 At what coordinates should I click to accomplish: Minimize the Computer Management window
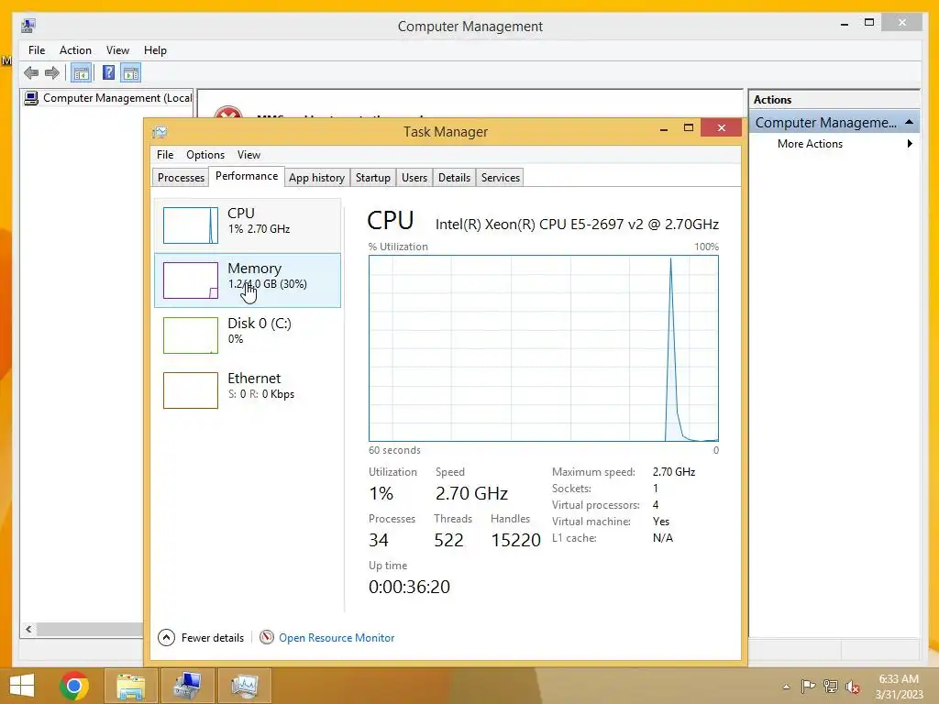(845, 23)
